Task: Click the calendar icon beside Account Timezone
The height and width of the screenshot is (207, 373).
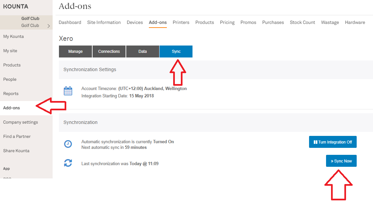Action: pos(68,91)
